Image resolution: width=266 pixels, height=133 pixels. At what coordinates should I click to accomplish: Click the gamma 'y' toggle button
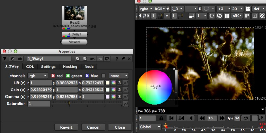tap(167, 16)
